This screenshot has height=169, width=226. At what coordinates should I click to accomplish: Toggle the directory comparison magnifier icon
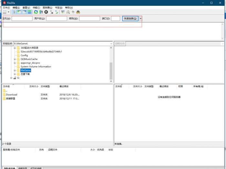(68, 12)
